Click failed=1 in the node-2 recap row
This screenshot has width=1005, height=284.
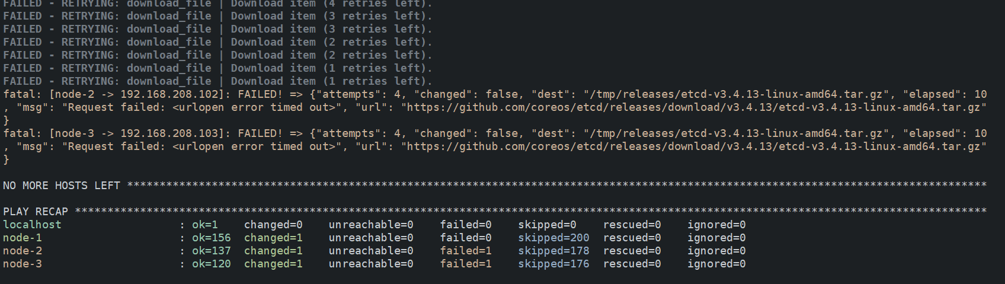[466, 251]
